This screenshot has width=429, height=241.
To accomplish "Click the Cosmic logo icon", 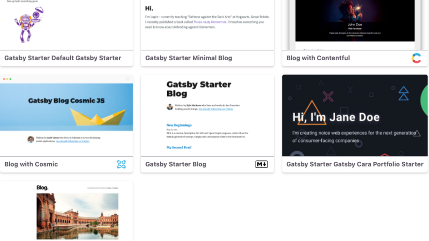I will pos(122,164).
